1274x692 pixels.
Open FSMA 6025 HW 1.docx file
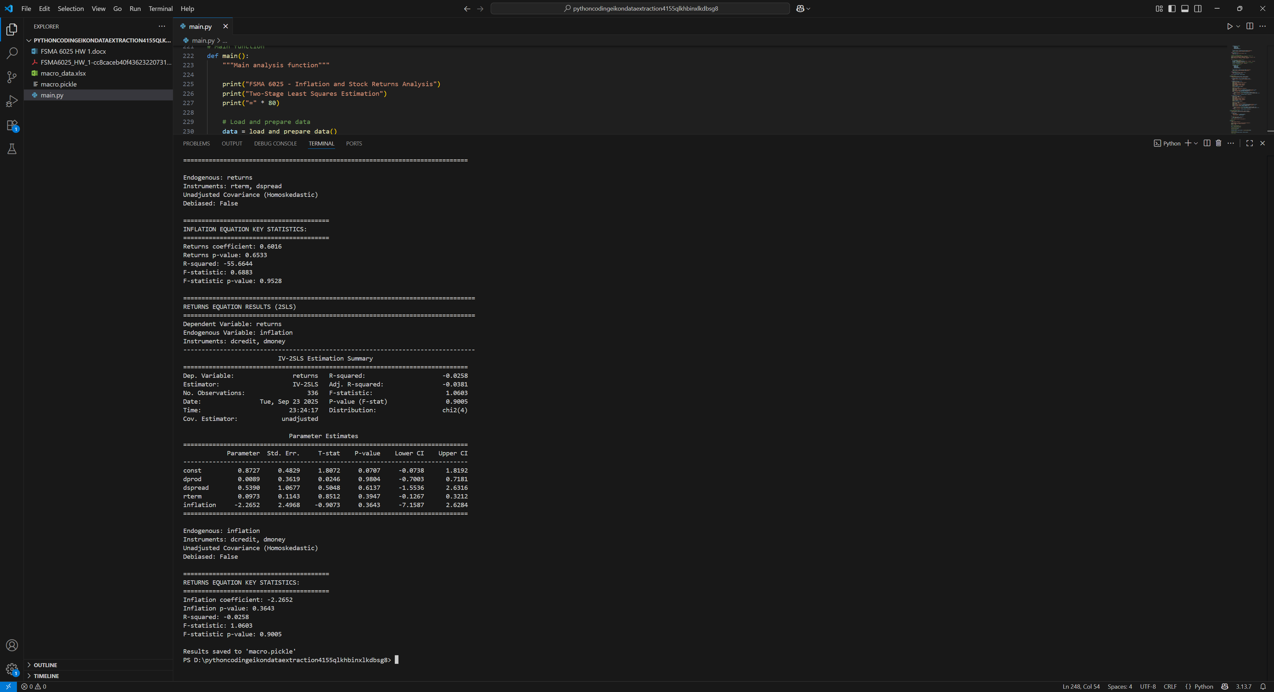tap(99, 51)
